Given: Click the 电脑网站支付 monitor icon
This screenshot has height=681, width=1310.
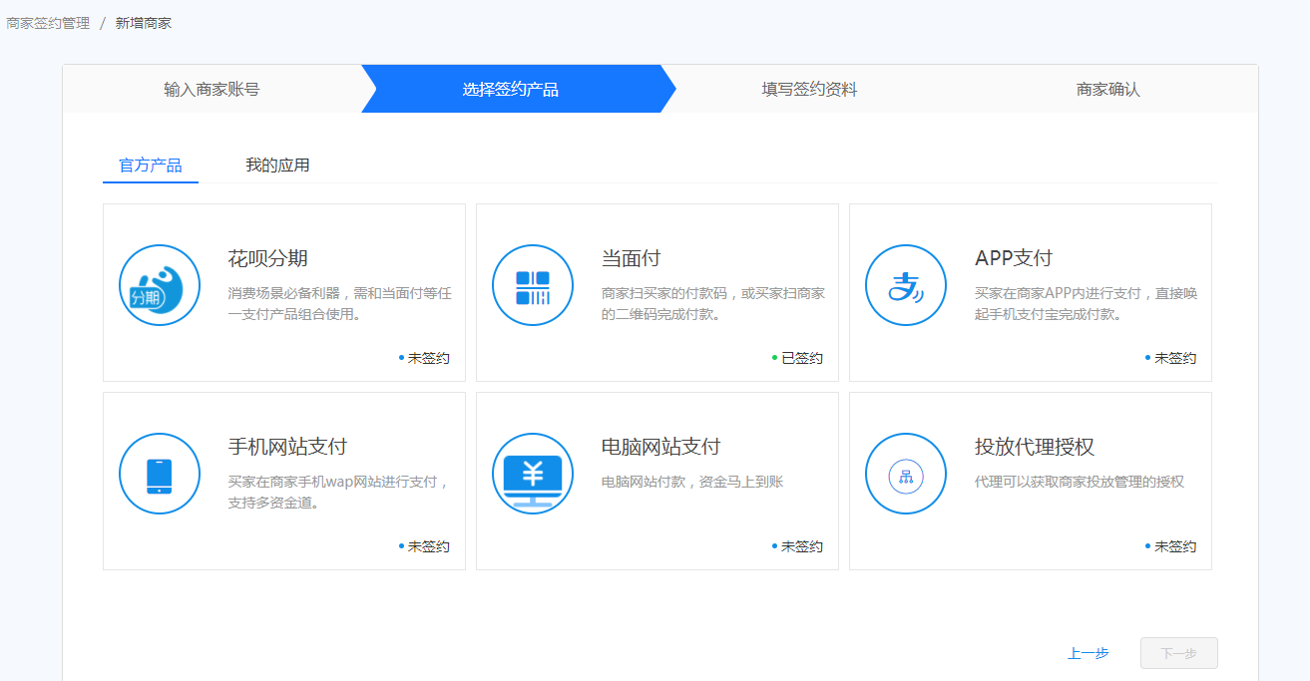Looking at the screenshot, I should tap(533, 474).
